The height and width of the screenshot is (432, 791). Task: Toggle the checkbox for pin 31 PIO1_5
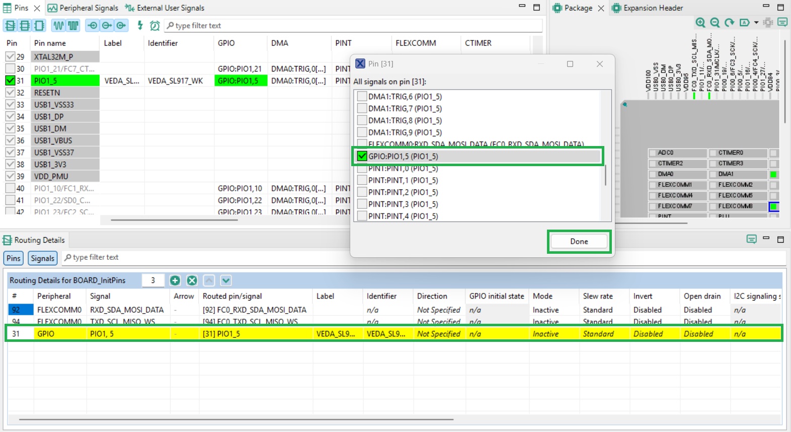(10, 81)
